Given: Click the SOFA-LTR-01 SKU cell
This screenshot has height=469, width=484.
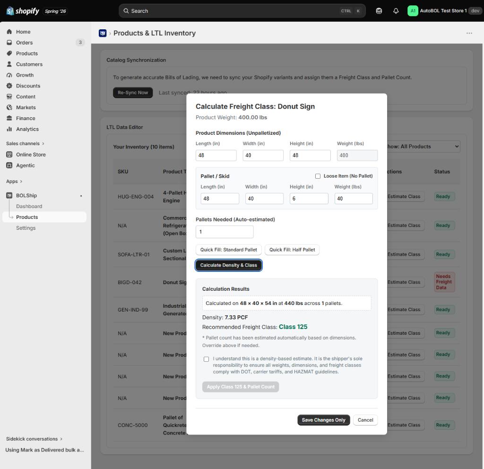Looking at the screenshot, I should 134,254.
